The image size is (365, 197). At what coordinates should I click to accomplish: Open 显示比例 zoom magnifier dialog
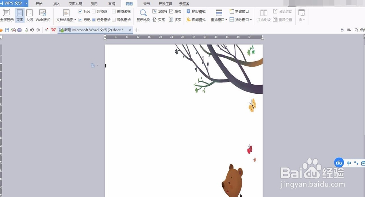pos(143,15)
